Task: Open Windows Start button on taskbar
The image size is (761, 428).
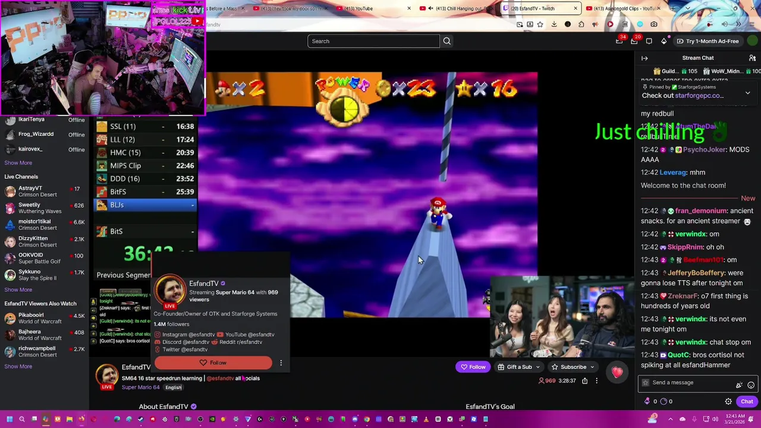Action: pyautogui.click(x=10, y=419)
